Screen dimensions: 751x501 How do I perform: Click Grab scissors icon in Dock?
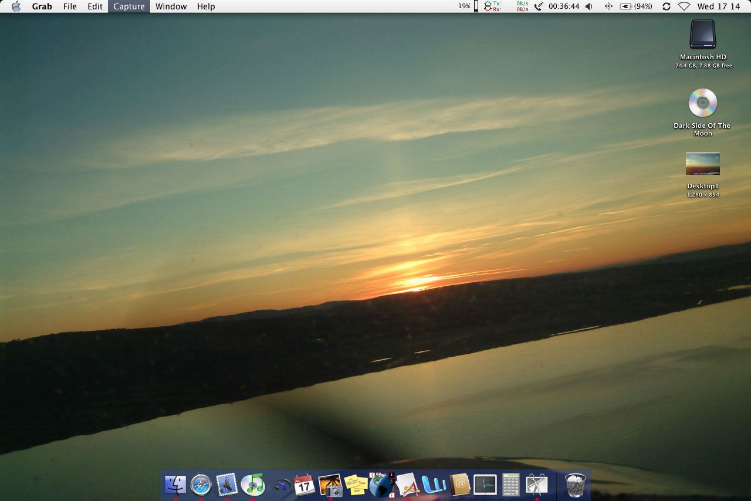[537, 485]
